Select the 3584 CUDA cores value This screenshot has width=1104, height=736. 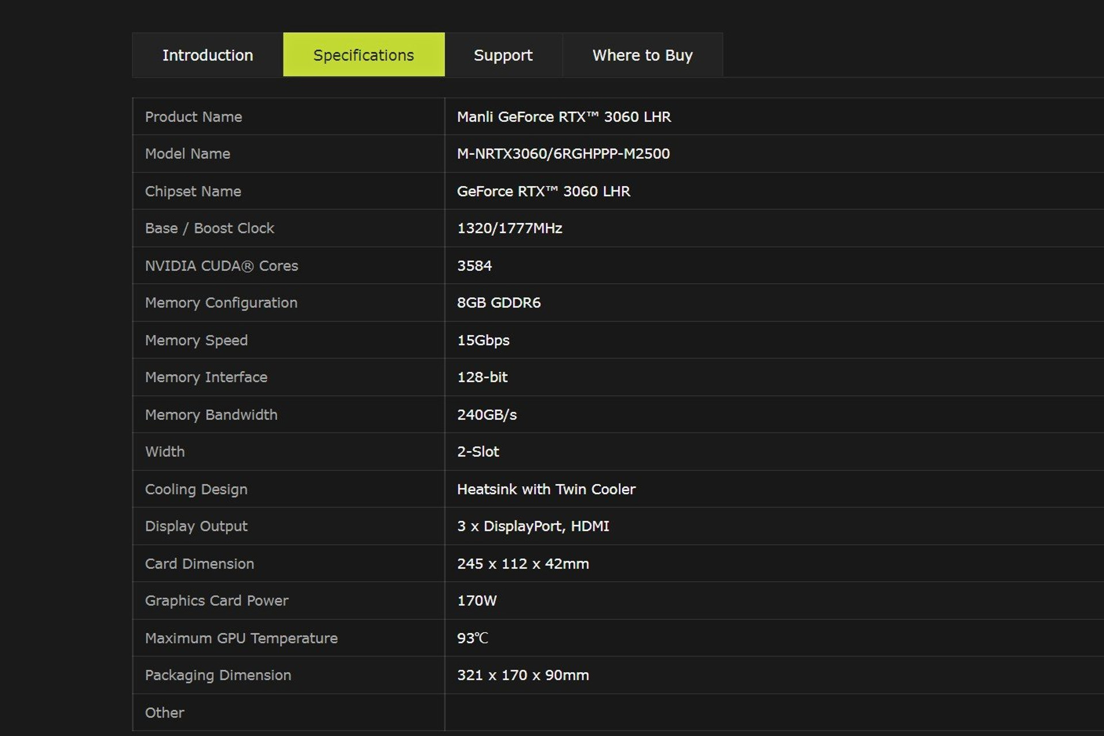pyautogui.click(x=475, y=266)
